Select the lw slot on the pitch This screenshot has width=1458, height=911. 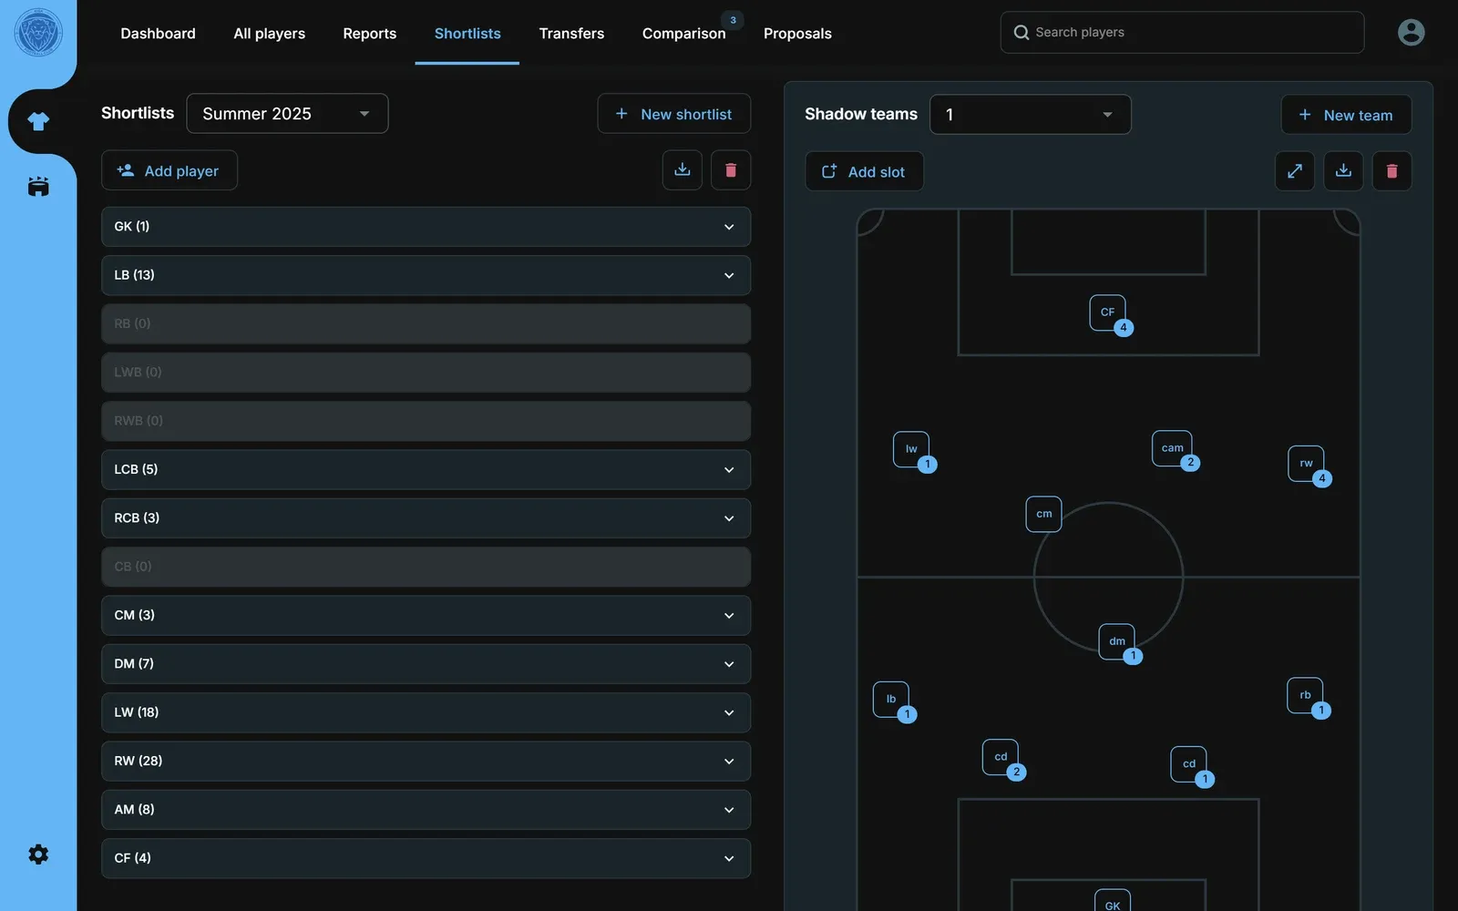point(911,449)
